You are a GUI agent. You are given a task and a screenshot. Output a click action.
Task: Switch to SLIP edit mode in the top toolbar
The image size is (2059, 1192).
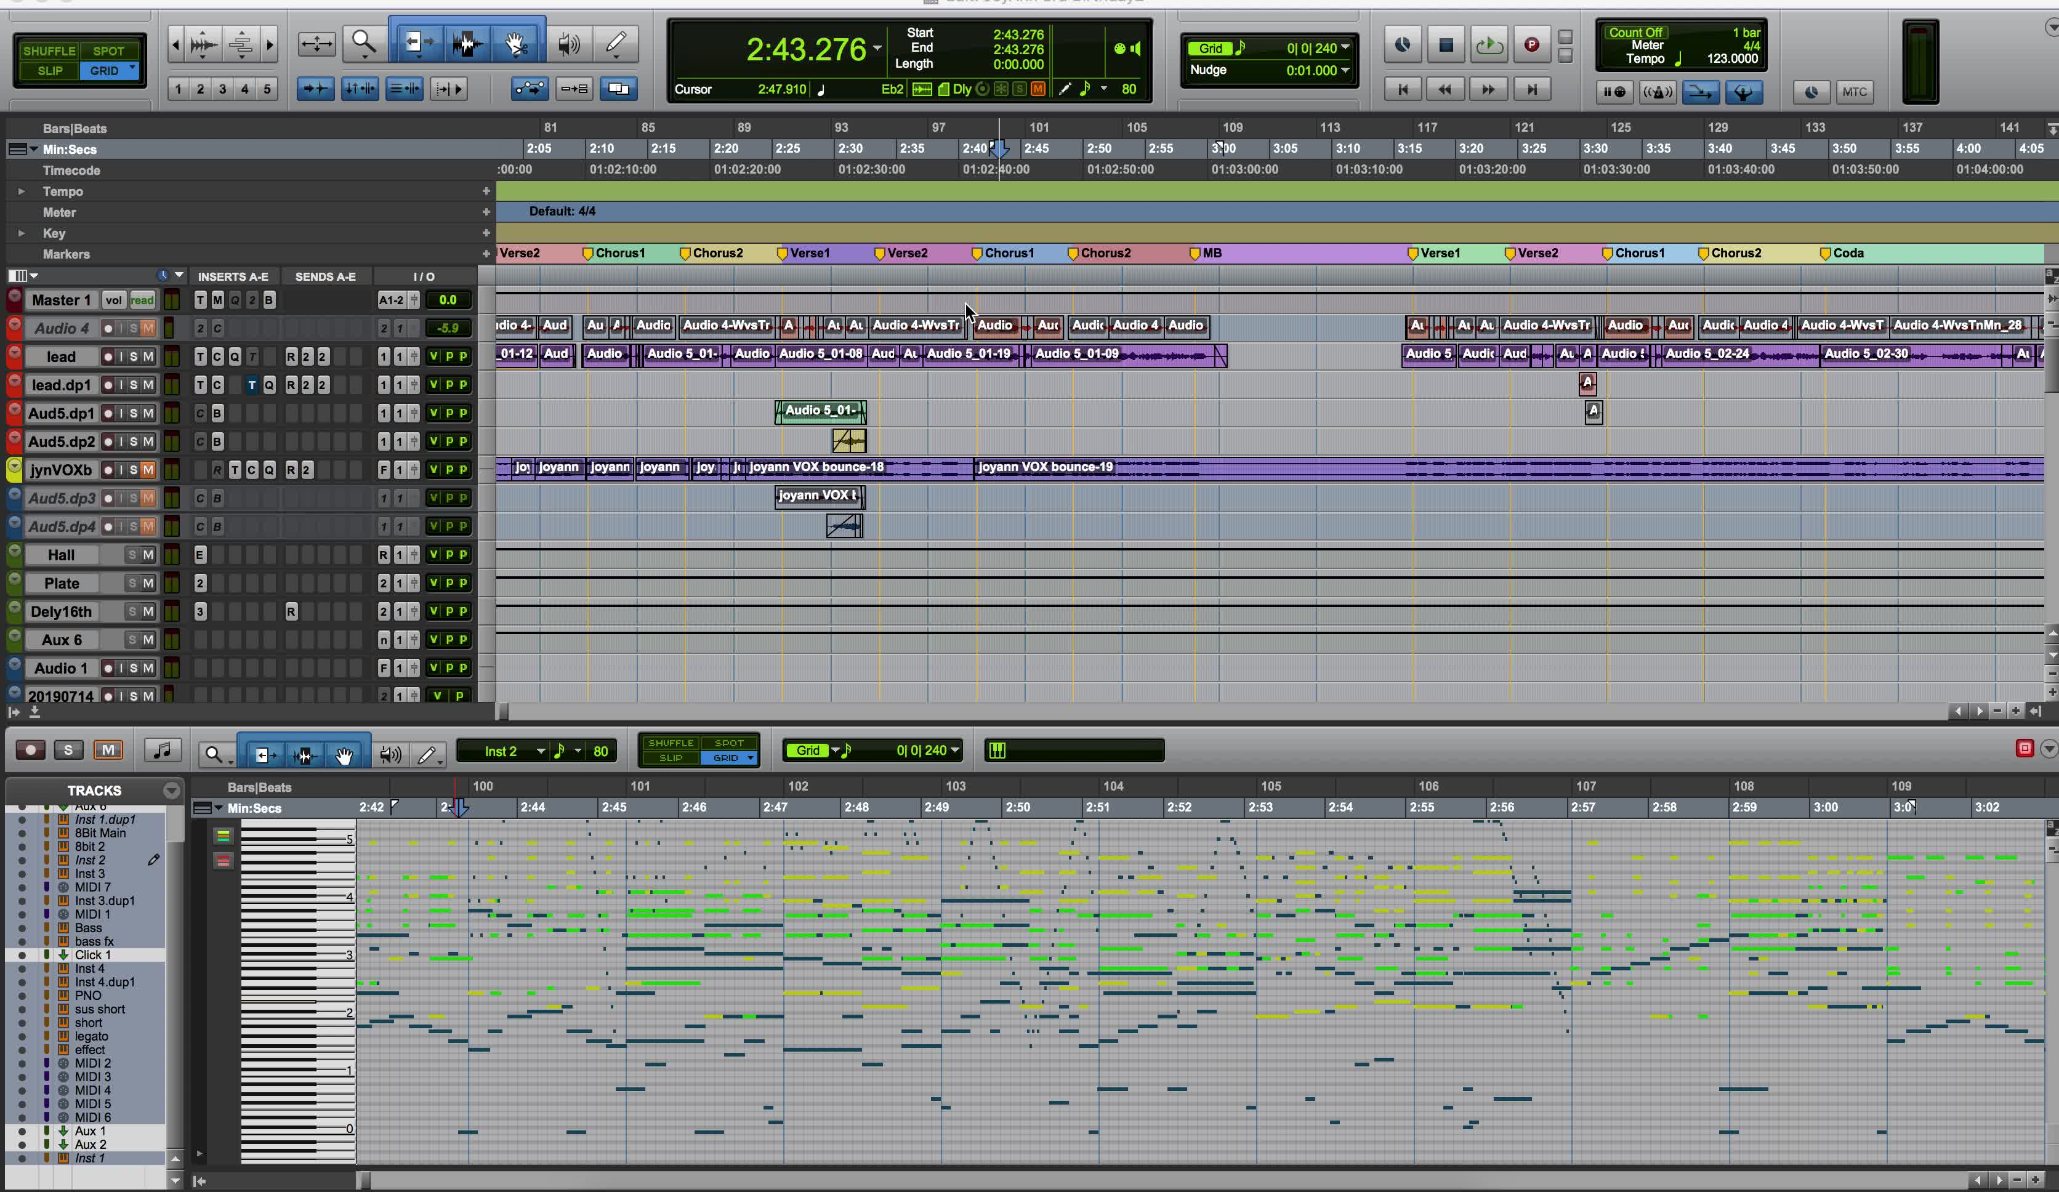pos(49,71)
